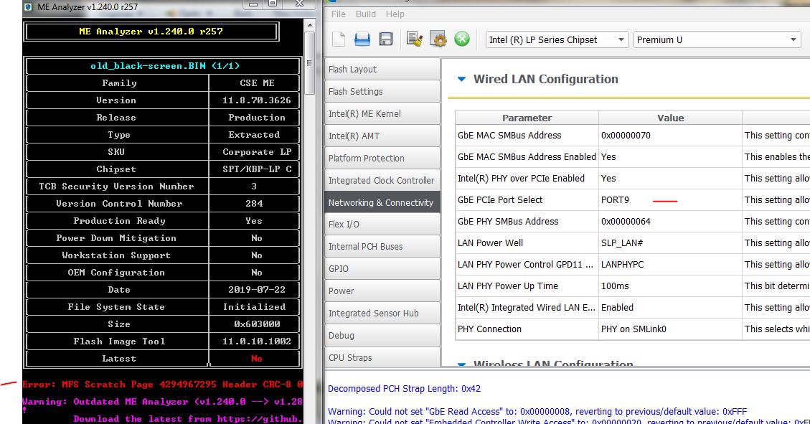Select the Flash Settings tab
Image resolution: width=810 pixels, height=424 pixels.
click(382, 91)
